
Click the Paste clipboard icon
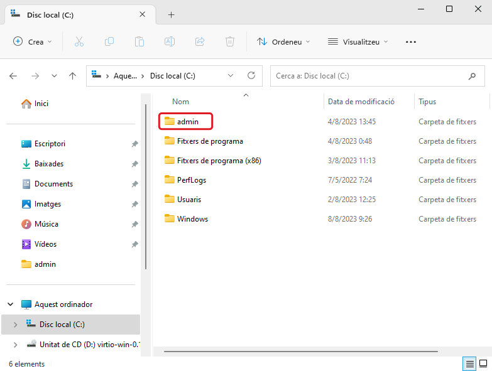click(x=139, y=41)
